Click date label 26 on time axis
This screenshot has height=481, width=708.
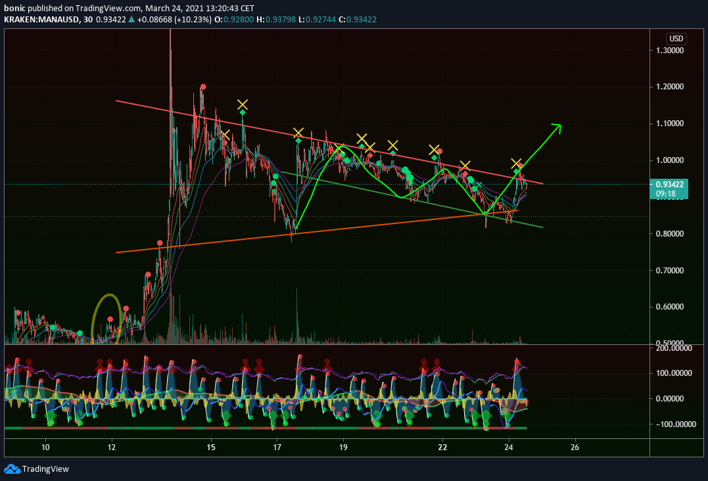[575, 447]
